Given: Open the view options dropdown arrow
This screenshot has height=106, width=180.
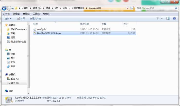Looking at the screenshot, I should click(162, 18).
